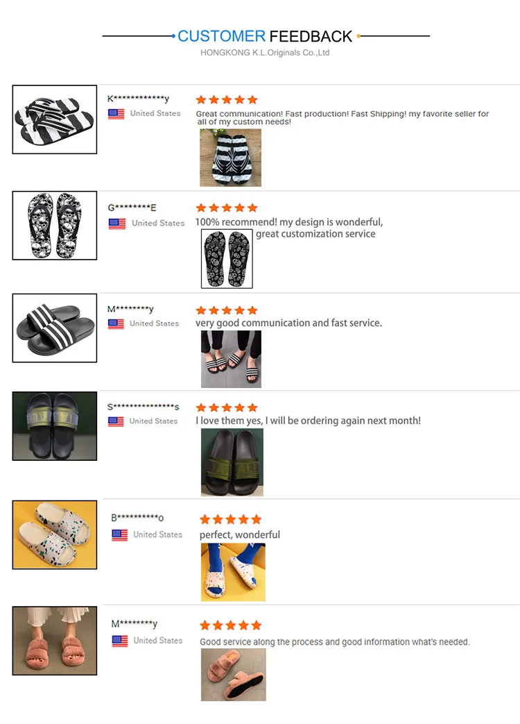Open the zebra-striped flip-flops product thumbnail
520x724 pixels.
tap(54, 119)
